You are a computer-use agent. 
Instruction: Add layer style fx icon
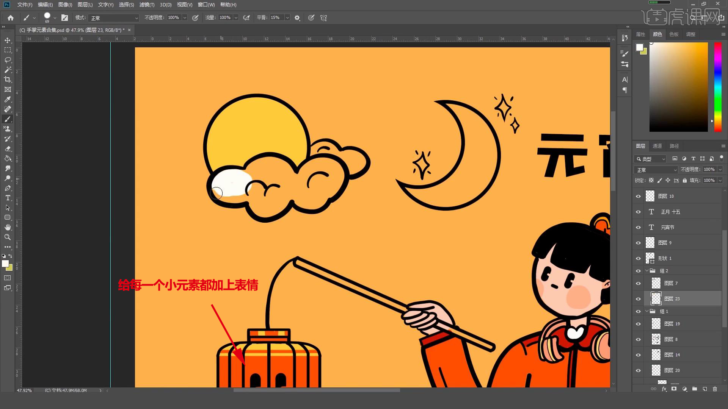click(x=664, y=389)
